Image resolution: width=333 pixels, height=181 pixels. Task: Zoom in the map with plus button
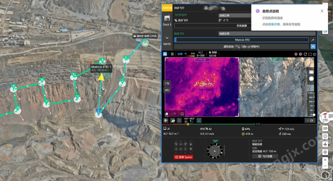click(x=325, y=160)
